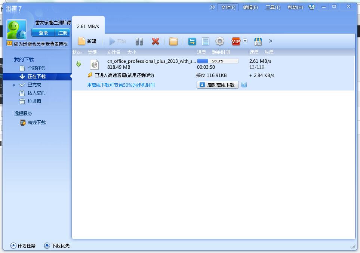360x253 pixels.
Task: Click the green downloading status arrow icon
Action: click(79, 64)
